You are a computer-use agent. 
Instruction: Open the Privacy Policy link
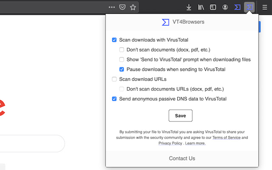pos(170,143)
